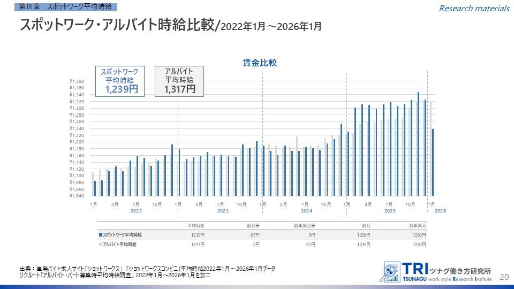This screenshot has width=514, height=289.
Task: Click the gray legend square for アルバイト平均時給
Action: pos(101,245)
